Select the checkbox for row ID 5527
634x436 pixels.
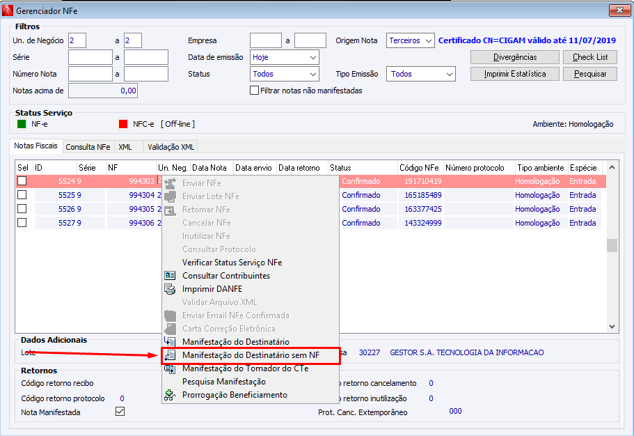(x=22, y=223)
